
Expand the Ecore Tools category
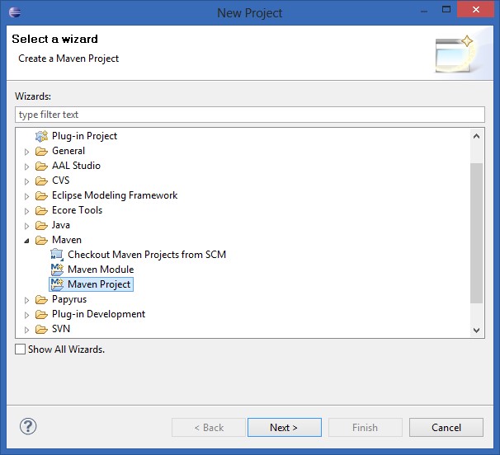pyautogui.click(x=26, y=211)
